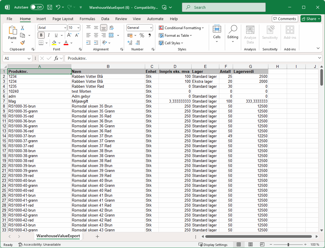Screen dimensions: 325x248
Task: Cut selection with the scissors icon
Action: 22,28
